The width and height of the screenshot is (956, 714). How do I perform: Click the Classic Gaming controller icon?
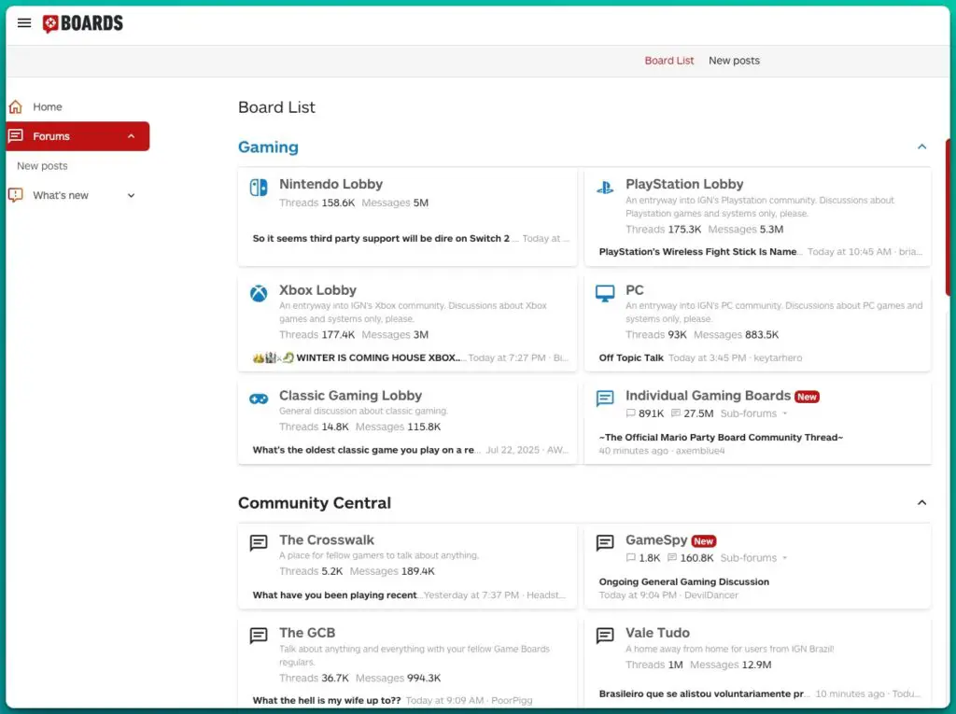tap(259, 399)
